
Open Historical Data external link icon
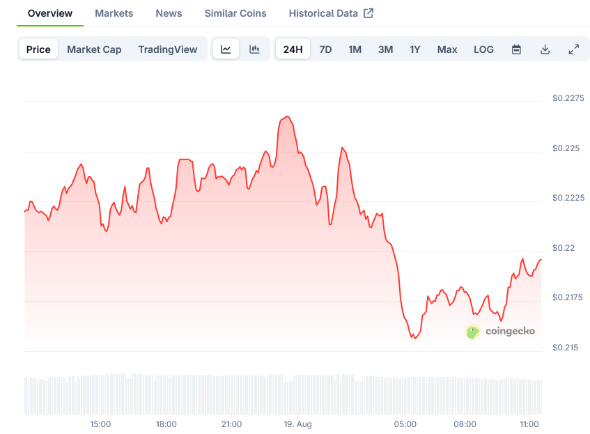click(x=368, y=13)
